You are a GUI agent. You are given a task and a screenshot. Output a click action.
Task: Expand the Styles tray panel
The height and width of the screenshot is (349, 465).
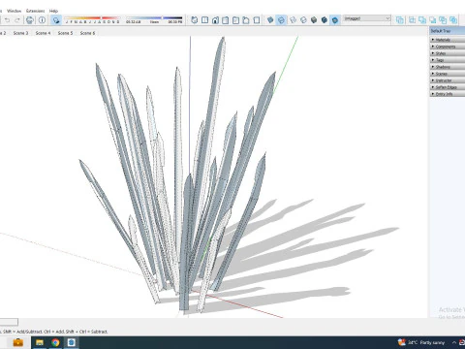pyautogui.click(x=448, y=53)
